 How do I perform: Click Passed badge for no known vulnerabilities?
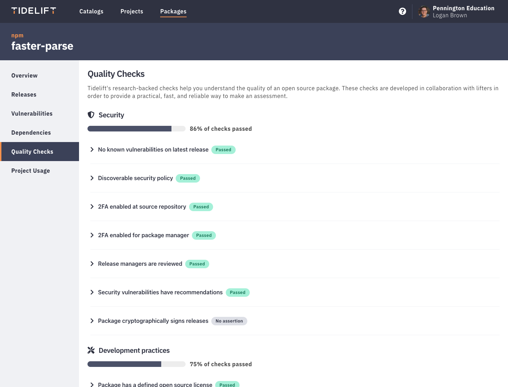tap(223, 150)
